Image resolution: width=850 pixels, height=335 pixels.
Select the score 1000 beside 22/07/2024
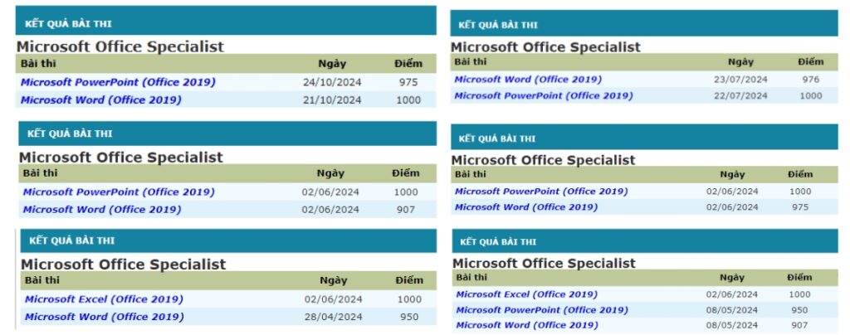811,96
